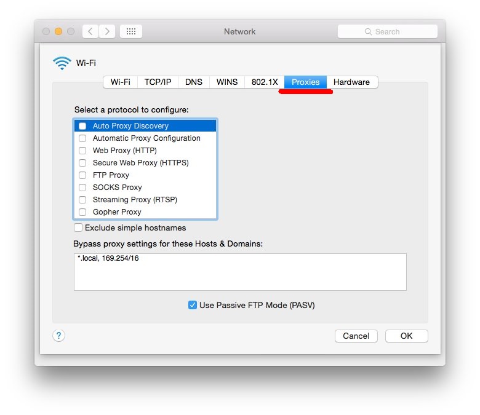Tick the Gopher Proxy checkbox
480x415 pixels.
[x=82, y=212]
